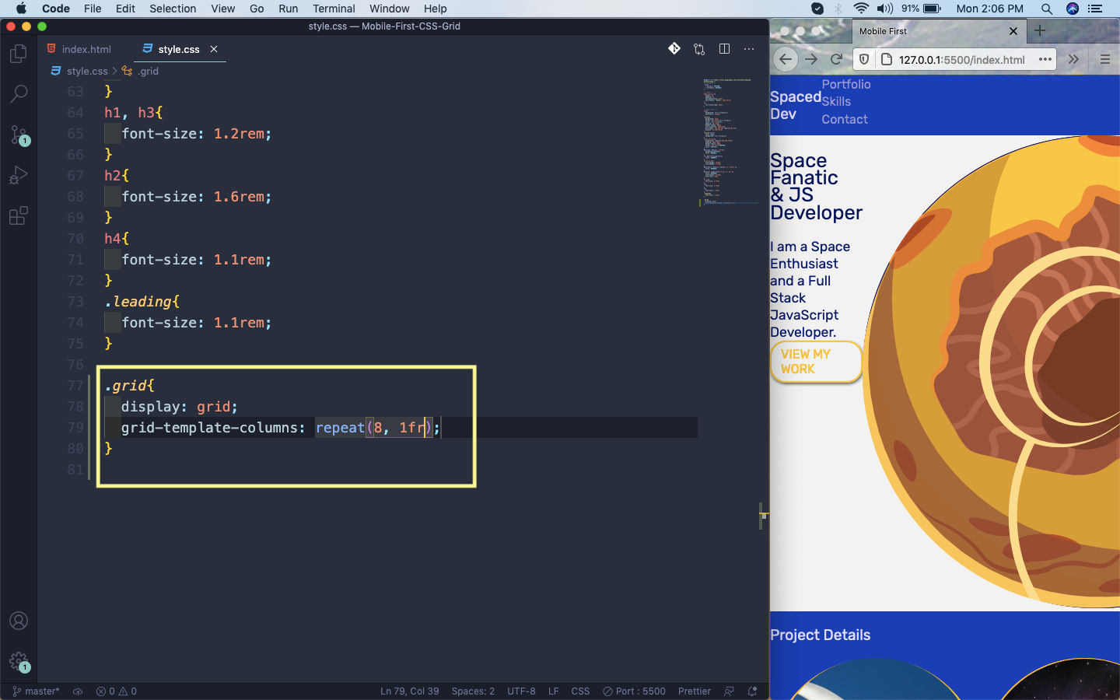Close the Mobile First browser tab

pyautogui.click(x=1013, y=31)
